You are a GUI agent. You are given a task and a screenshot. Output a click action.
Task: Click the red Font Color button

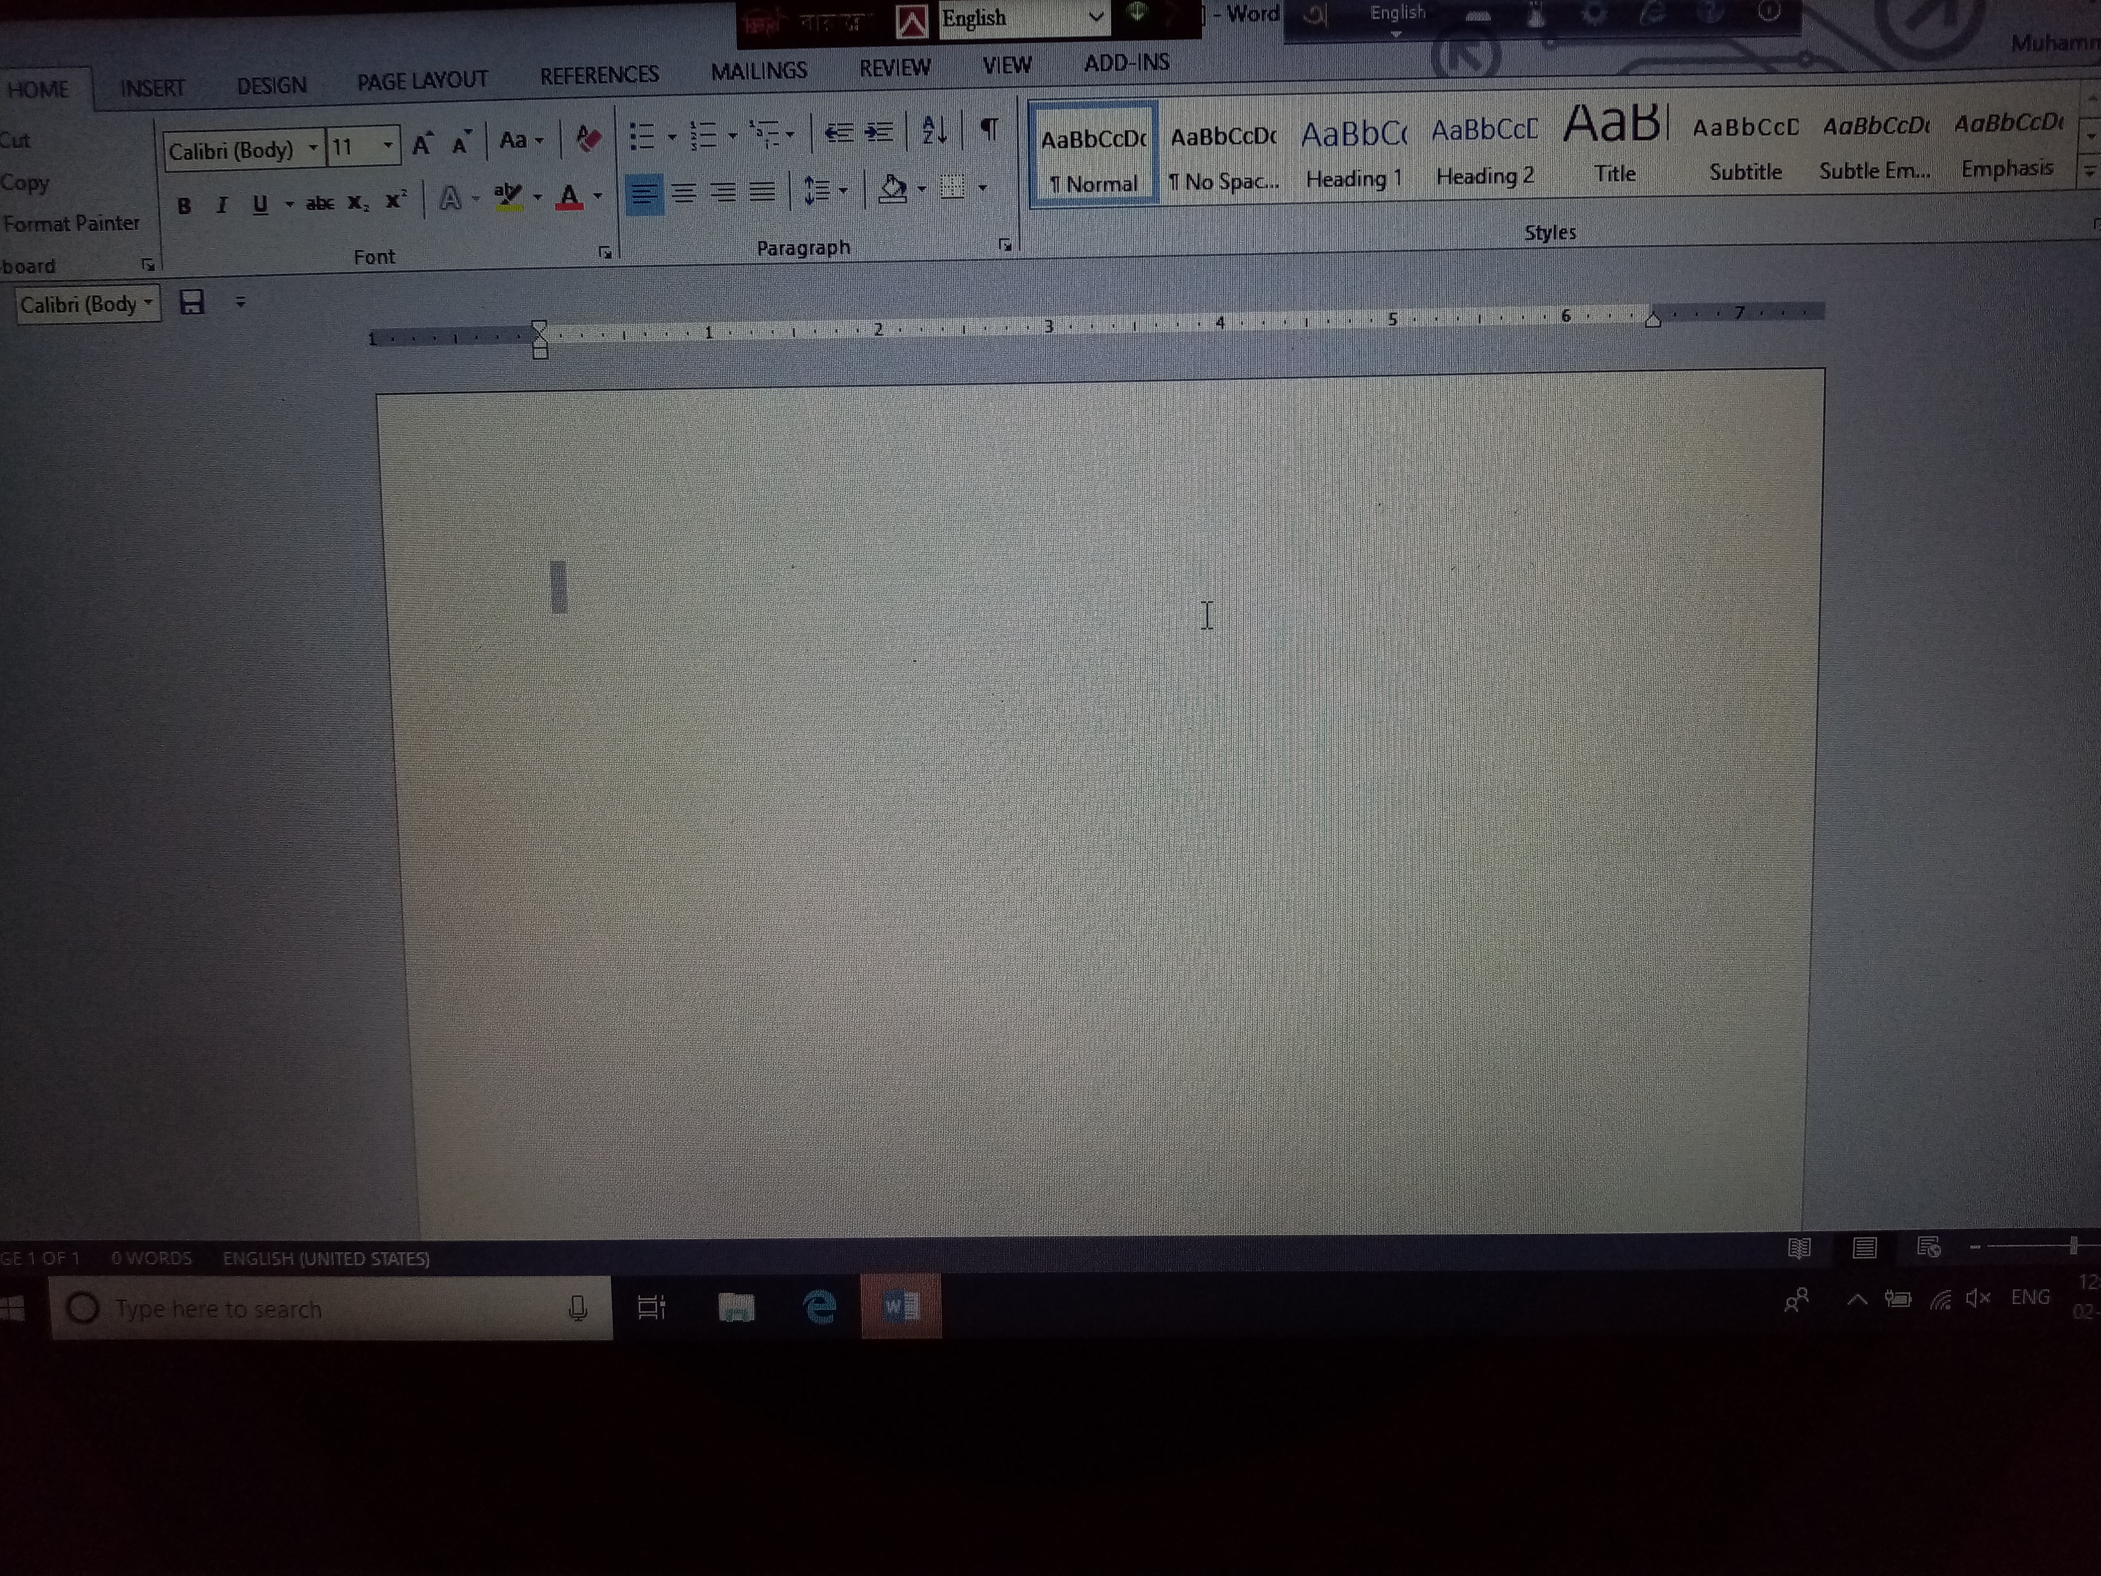tap(569, 199)
